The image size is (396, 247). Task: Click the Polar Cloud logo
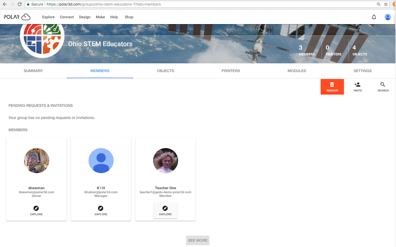(17, 17)
